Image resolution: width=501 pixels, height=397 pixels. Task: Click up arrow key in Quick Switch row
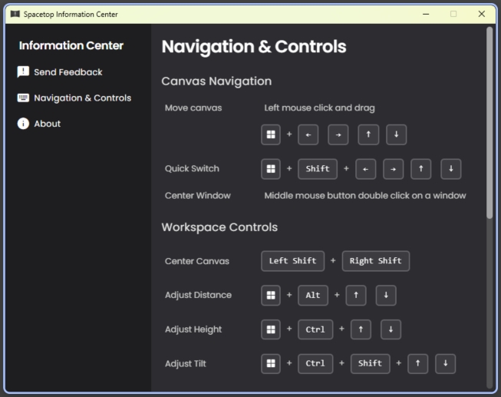pyautogui.click(x=420, y=169)
